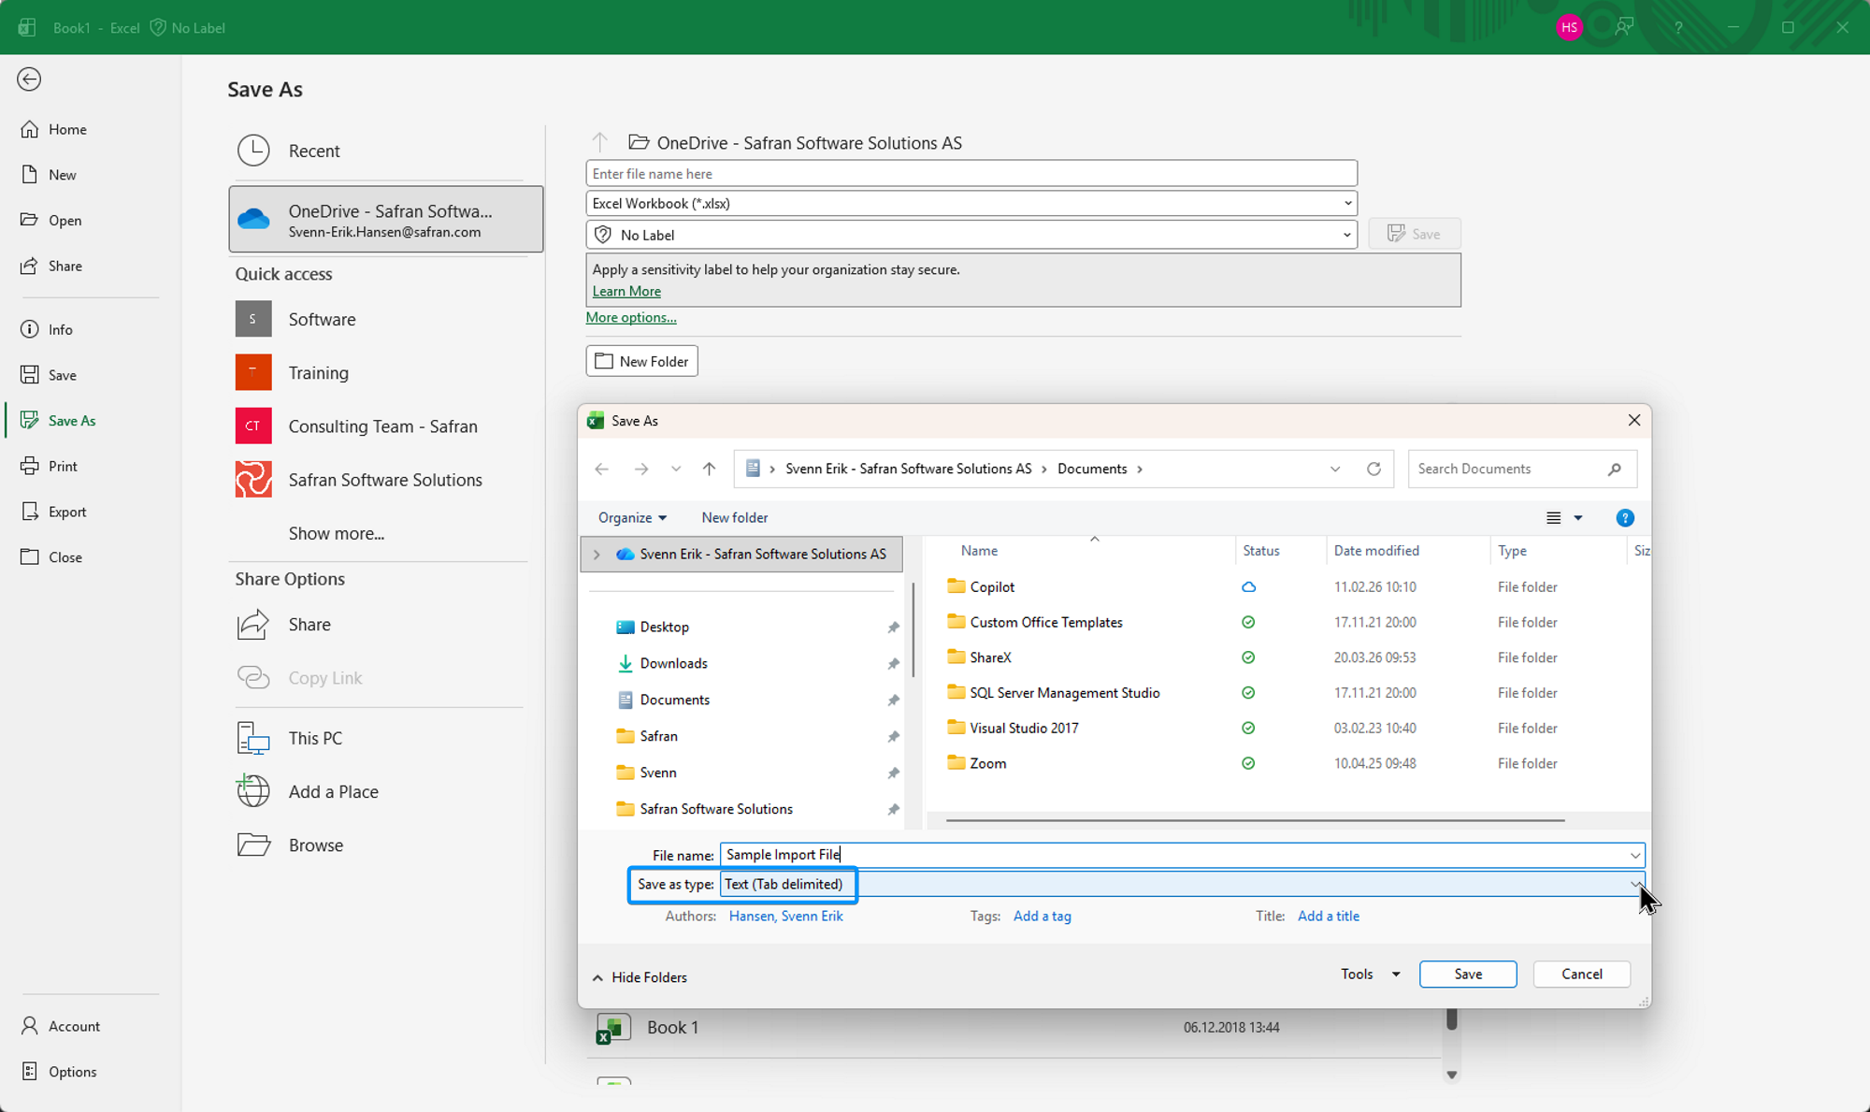
Task: Expand Svenn Erik OneDrive tree node
Action: (x=597, y=555)
